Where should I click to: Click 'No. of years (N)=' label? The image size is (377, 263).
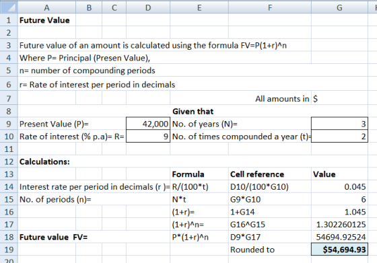[205, 124]
